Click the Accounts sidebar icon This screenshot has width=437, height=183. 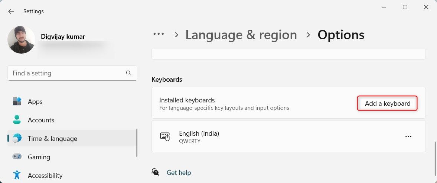[17, 120]
